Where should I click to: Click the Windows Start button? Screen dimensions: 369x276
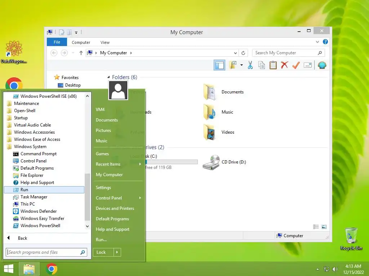coord(9,269)
